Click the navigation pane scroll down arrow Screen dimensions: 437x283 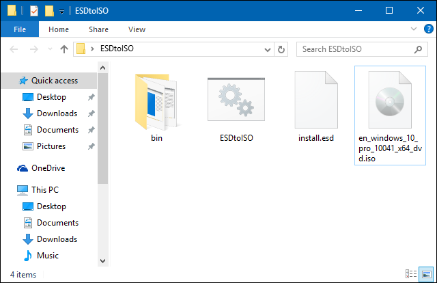point(102,261)
